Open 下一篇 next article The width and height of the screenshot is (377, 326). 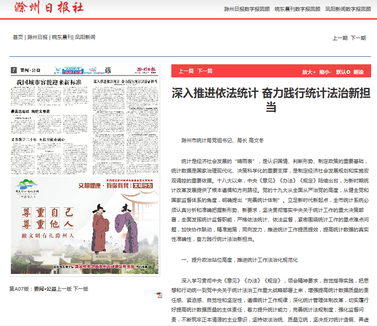[x=205, y=71]
